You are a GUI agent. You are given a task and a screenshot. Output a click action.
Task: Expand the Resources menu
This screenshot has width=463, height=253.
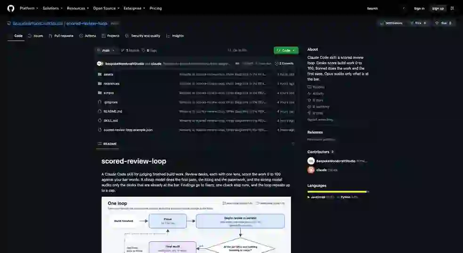coord(78,8)
